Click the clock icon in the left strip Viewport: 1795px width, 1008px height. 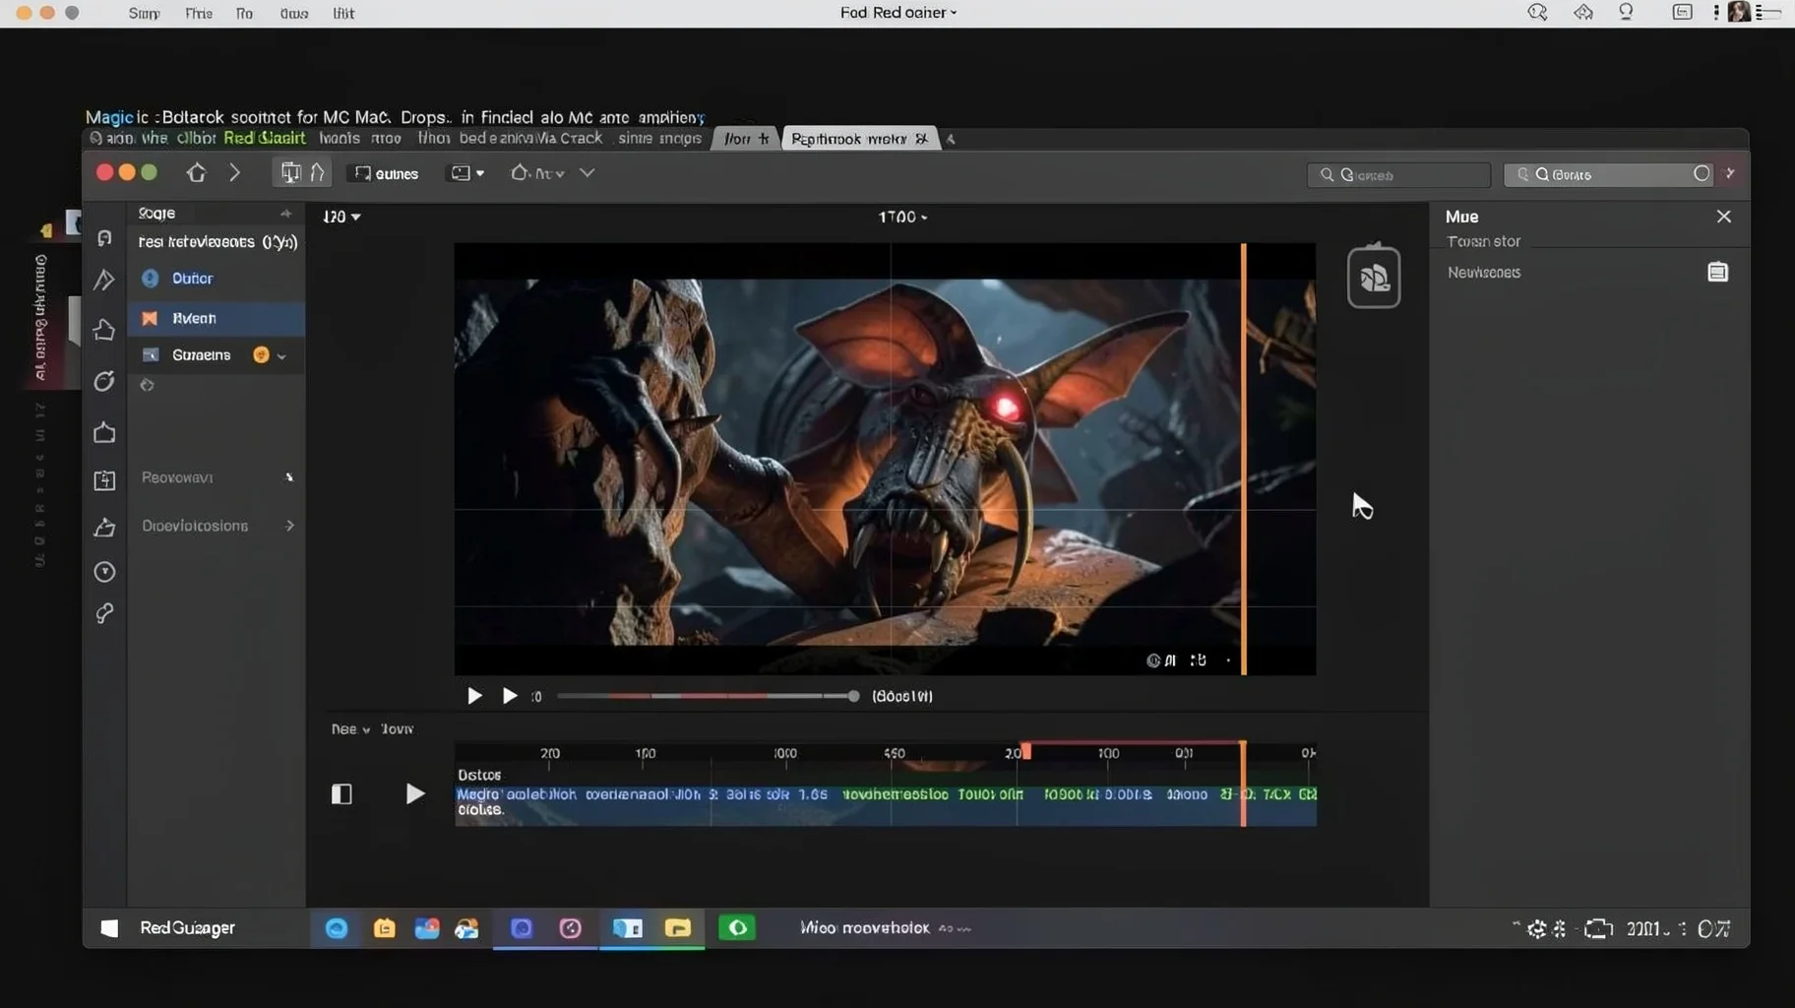[104, 572]
